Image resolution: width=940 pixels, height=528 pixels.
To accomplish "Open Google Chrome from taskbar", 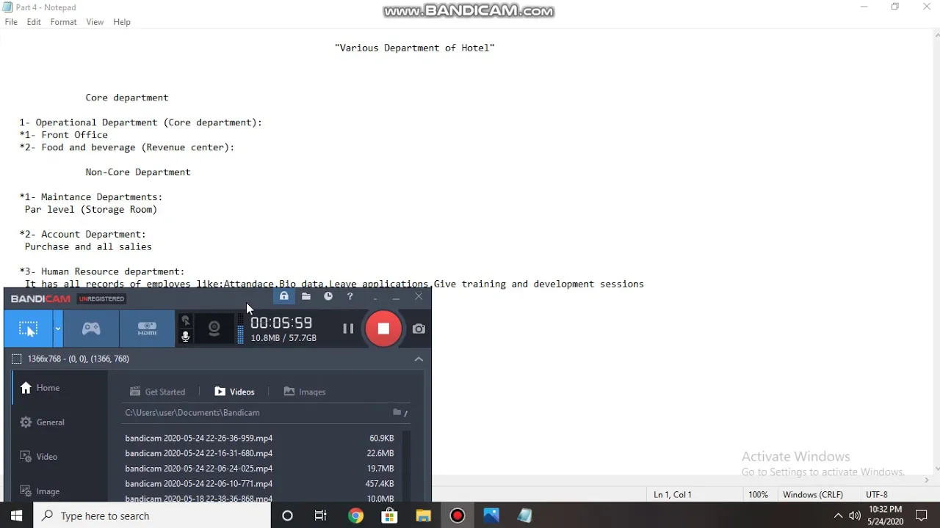I will pos(355,516).
